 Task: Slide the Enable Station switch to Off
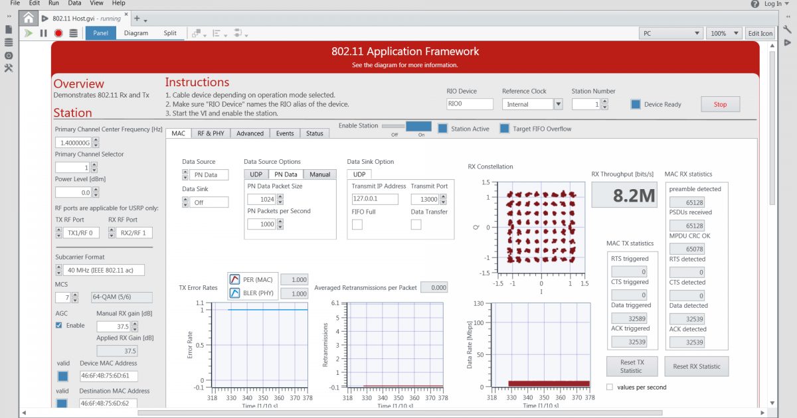pyautogui.click(x=393, y=125)
